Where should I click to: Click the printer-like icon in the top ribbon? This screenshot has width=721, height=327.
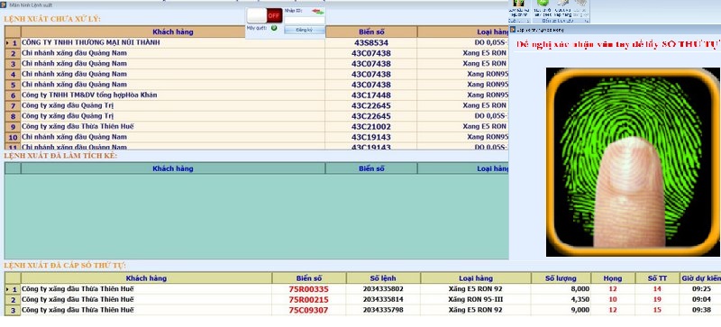coord(562,4)
